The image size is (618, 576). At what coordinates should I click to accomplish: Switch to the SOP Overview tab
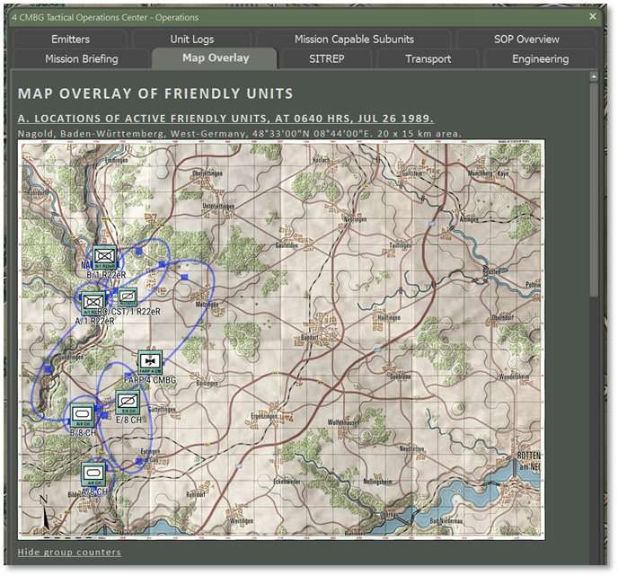526,40
